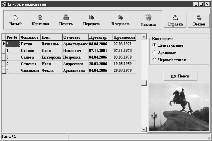The height and width of the screenshot is (141, 212).
Task: Open the Карточка card icon
Action: coord(40,17)
